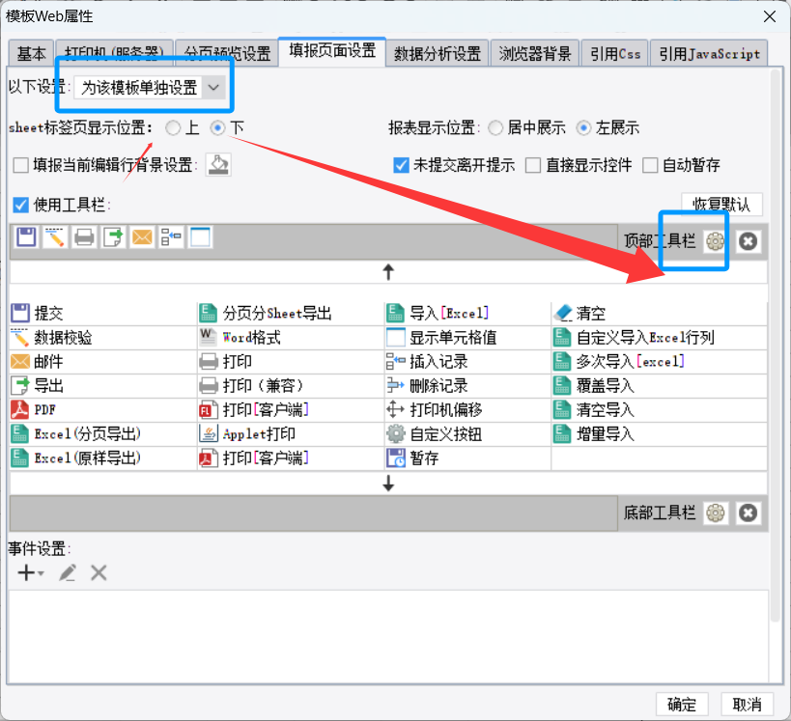Switch to the 分页预览设置 tab
This screenshot has height=721, width=791.
227,53
